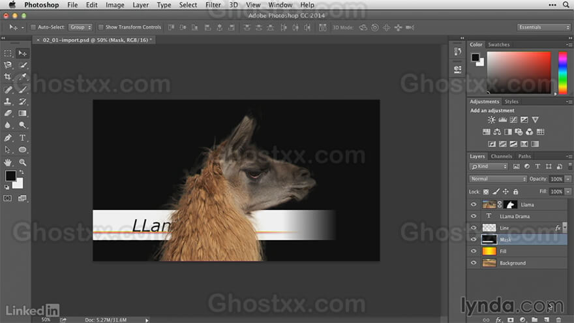Viewport: 574px width, 323px height.
Task: Select the Eyedropper tool
Action: (22, 77)
